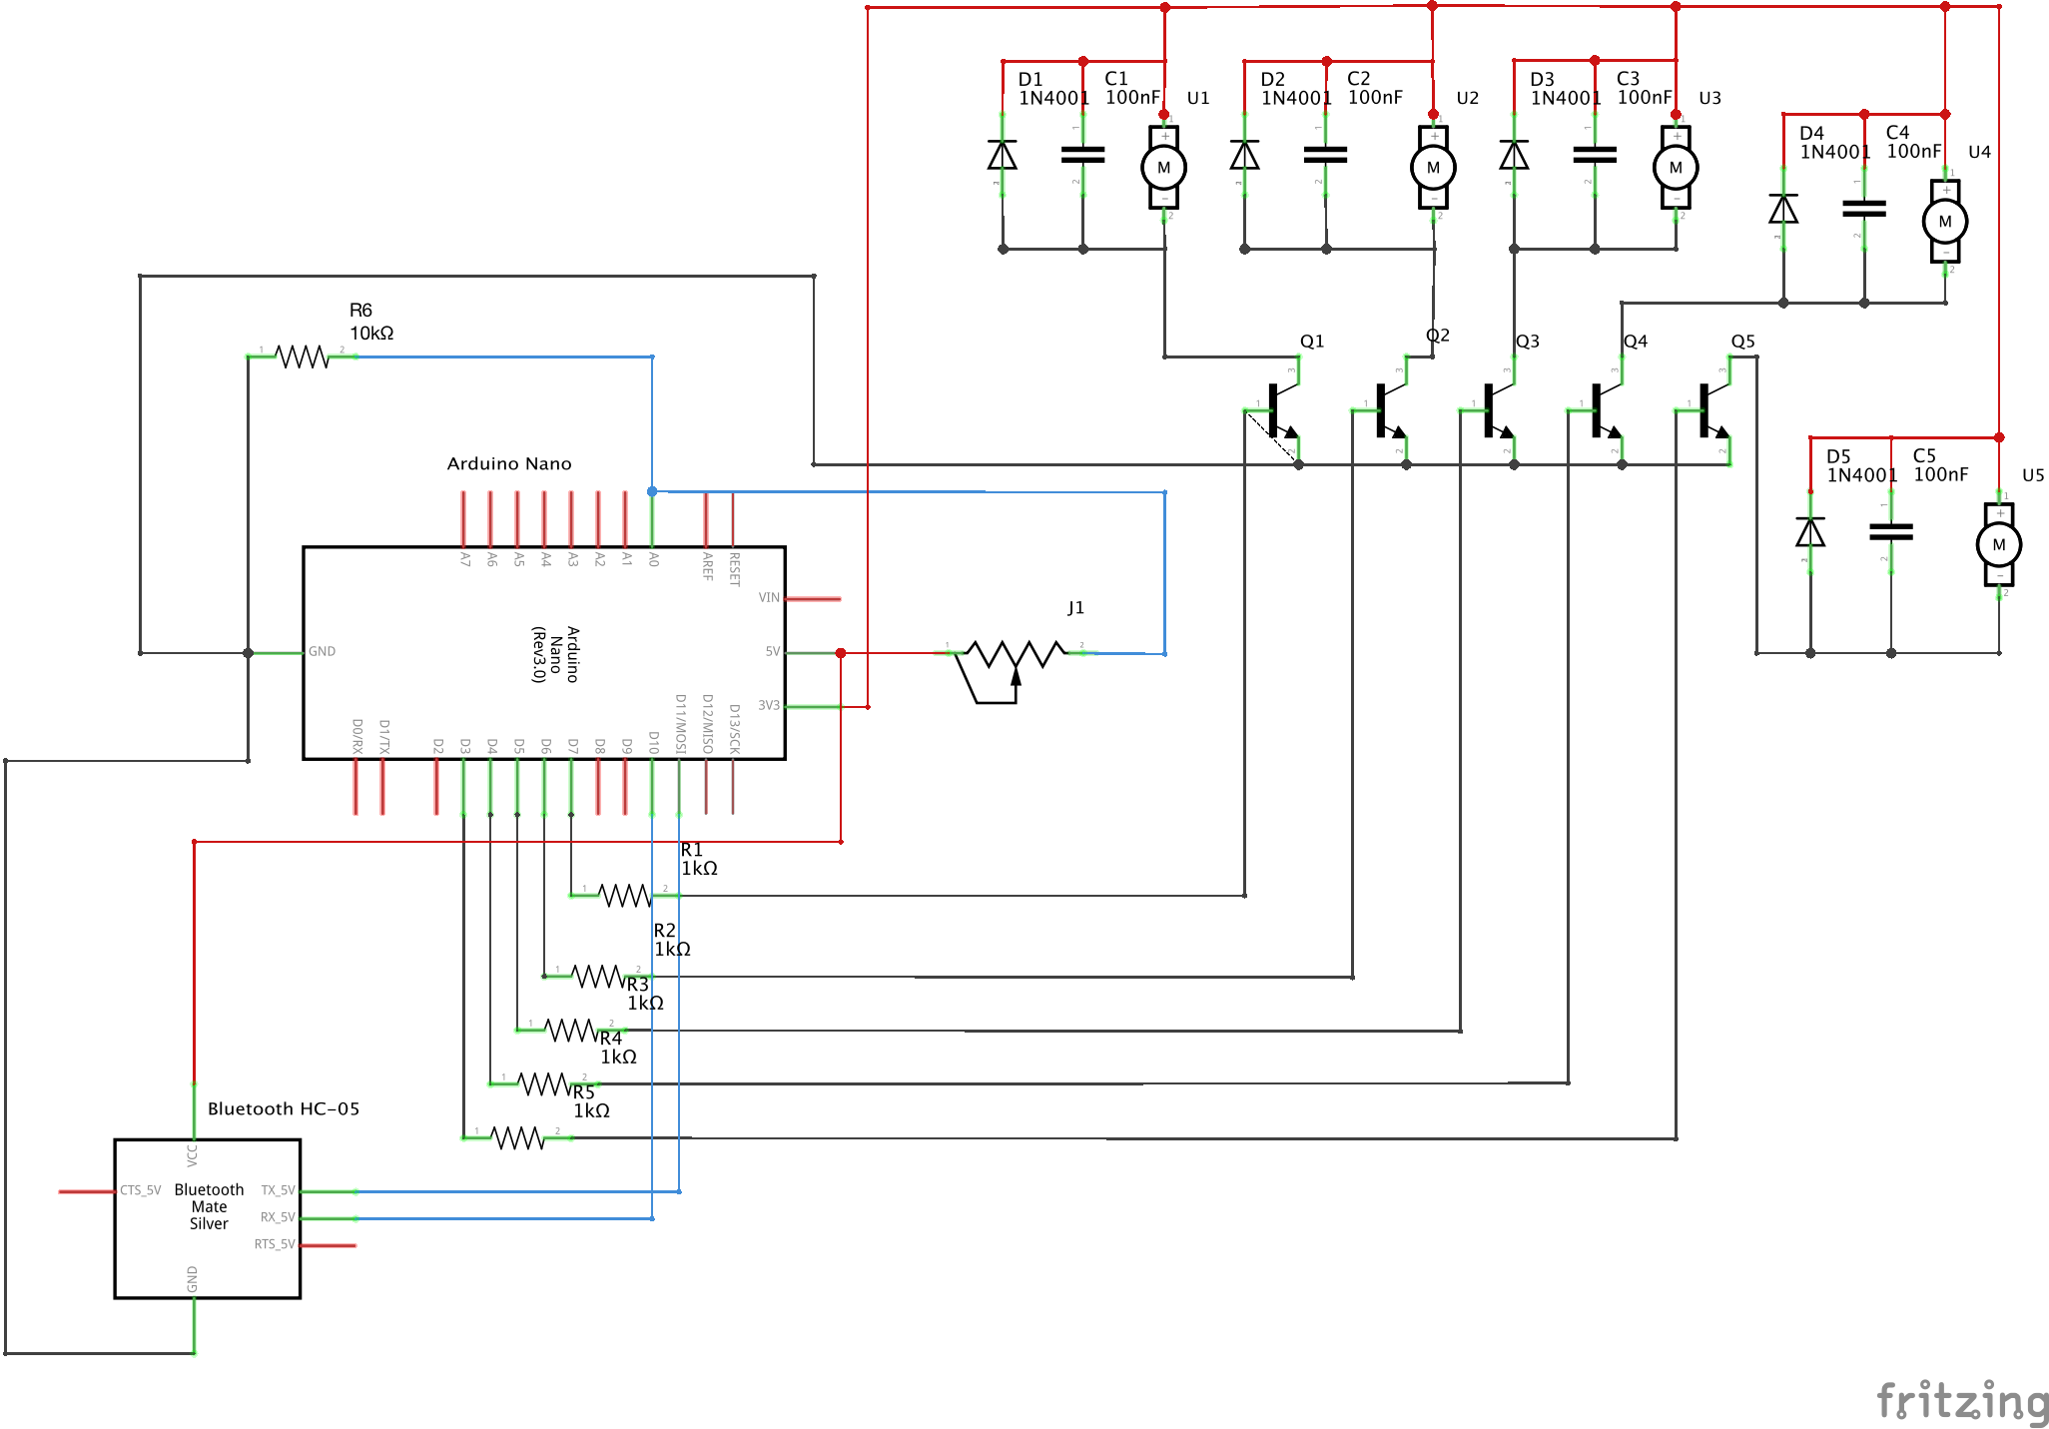Select resistor R4 zigzag symbol
The image size is (2049, 1429).
pos(544,1083)
